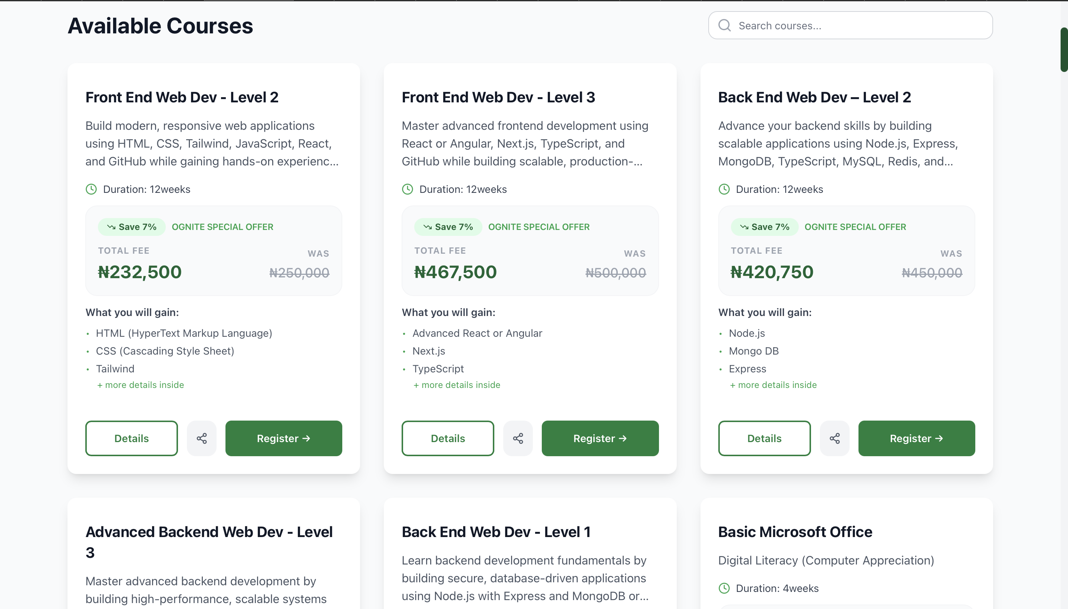The height and width of the screenshot is (609, 1068).
Task: Register for Front End Web Dev Level 3
Action: point(600,438)
